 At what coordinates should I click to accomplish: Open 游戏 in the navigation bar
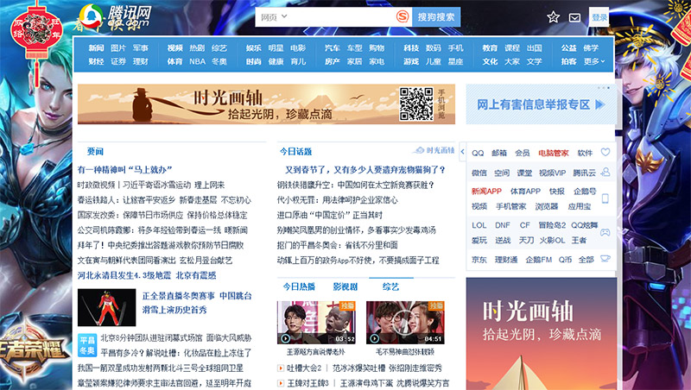point(411,61)
